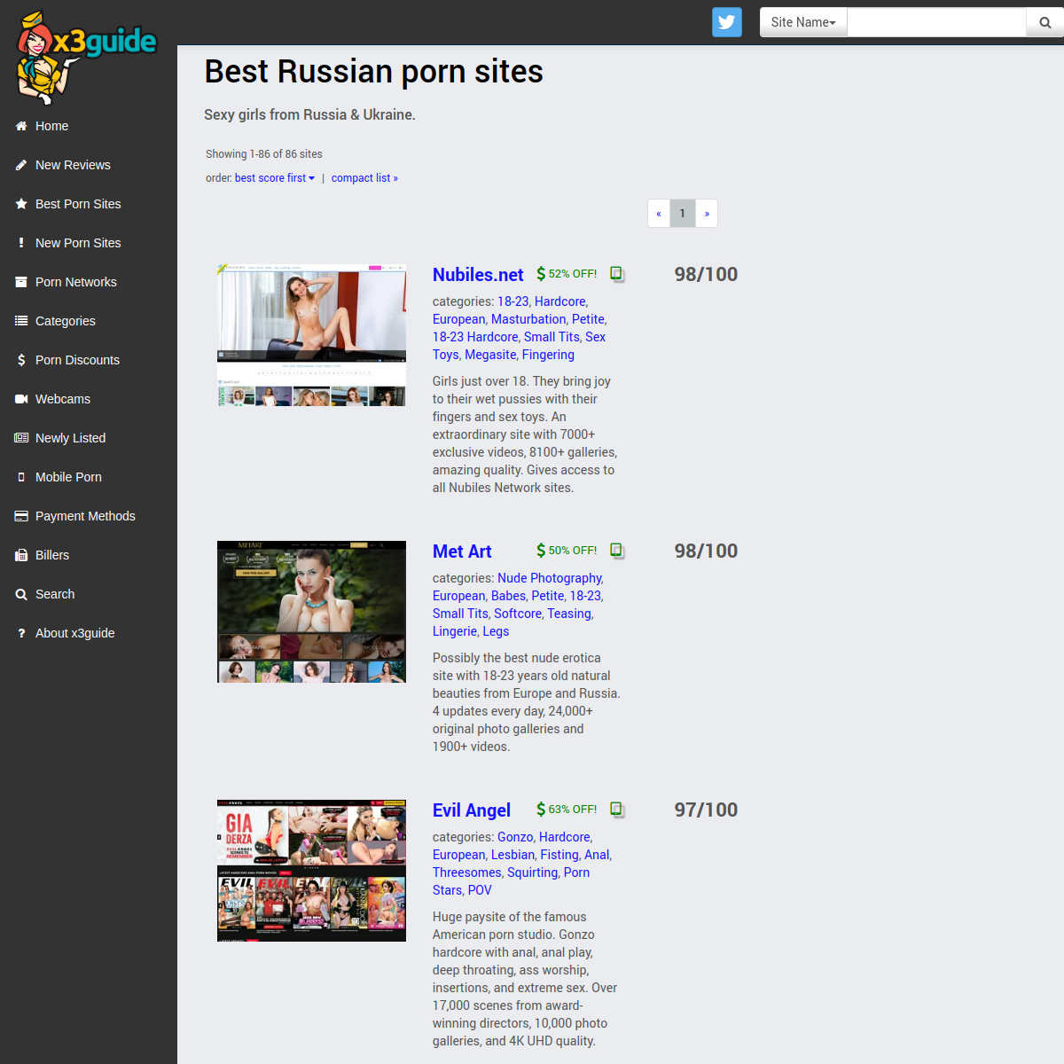Click the About x3guide question icon

(x=21, y=633)
